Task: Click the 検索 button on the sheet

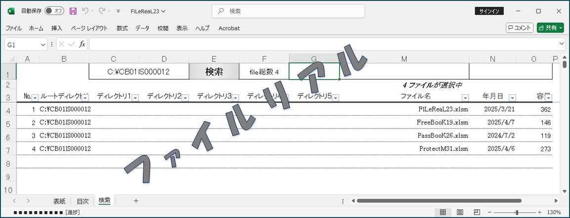Action: pos(214,72)
